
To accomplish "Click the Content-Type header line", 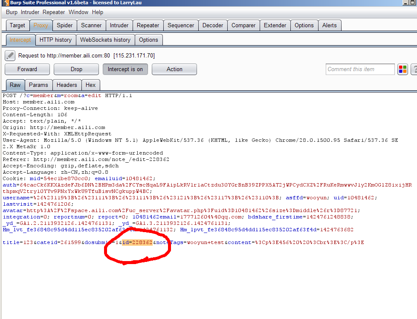I will click(83, 153).
